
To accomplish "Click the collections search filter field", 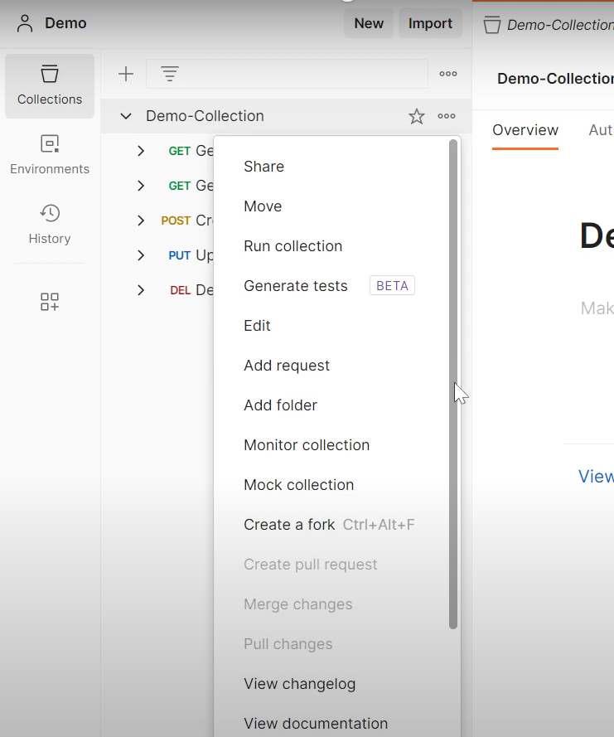I will 287,74.
